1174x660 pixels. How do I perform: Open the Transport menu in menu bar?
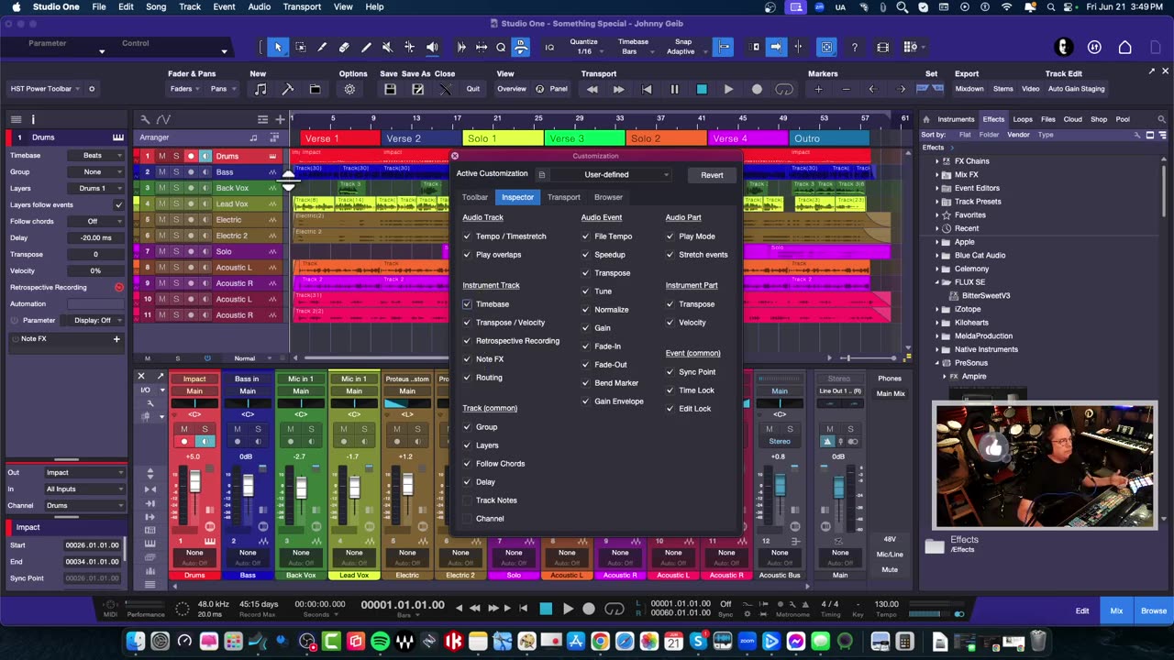302,6
